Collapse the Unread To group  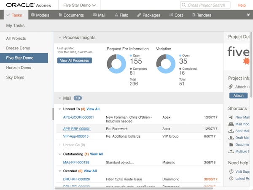60,109
